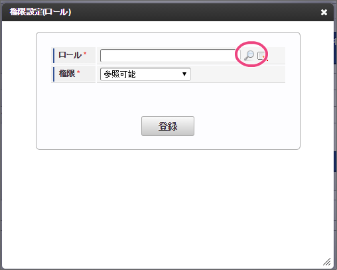Screen dimensions: 337x270
Task: Open the 権限 dropdown showing 参照可能
Action: pyautogui.click(x=145, y=74)
